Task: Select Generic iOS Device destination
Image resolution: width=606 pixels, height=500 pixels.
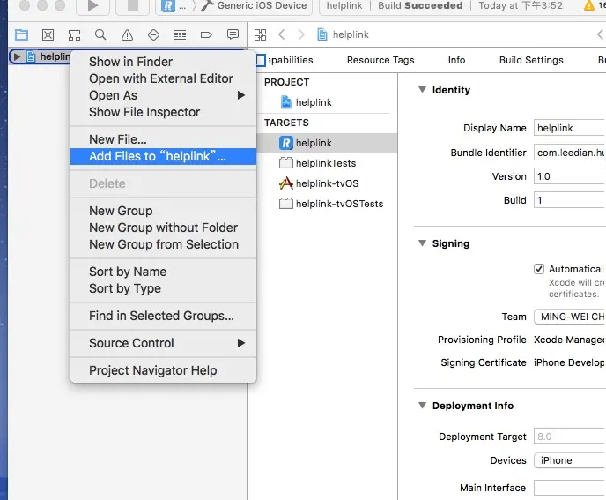Action: pyautogui.click(x=262, y=5)
